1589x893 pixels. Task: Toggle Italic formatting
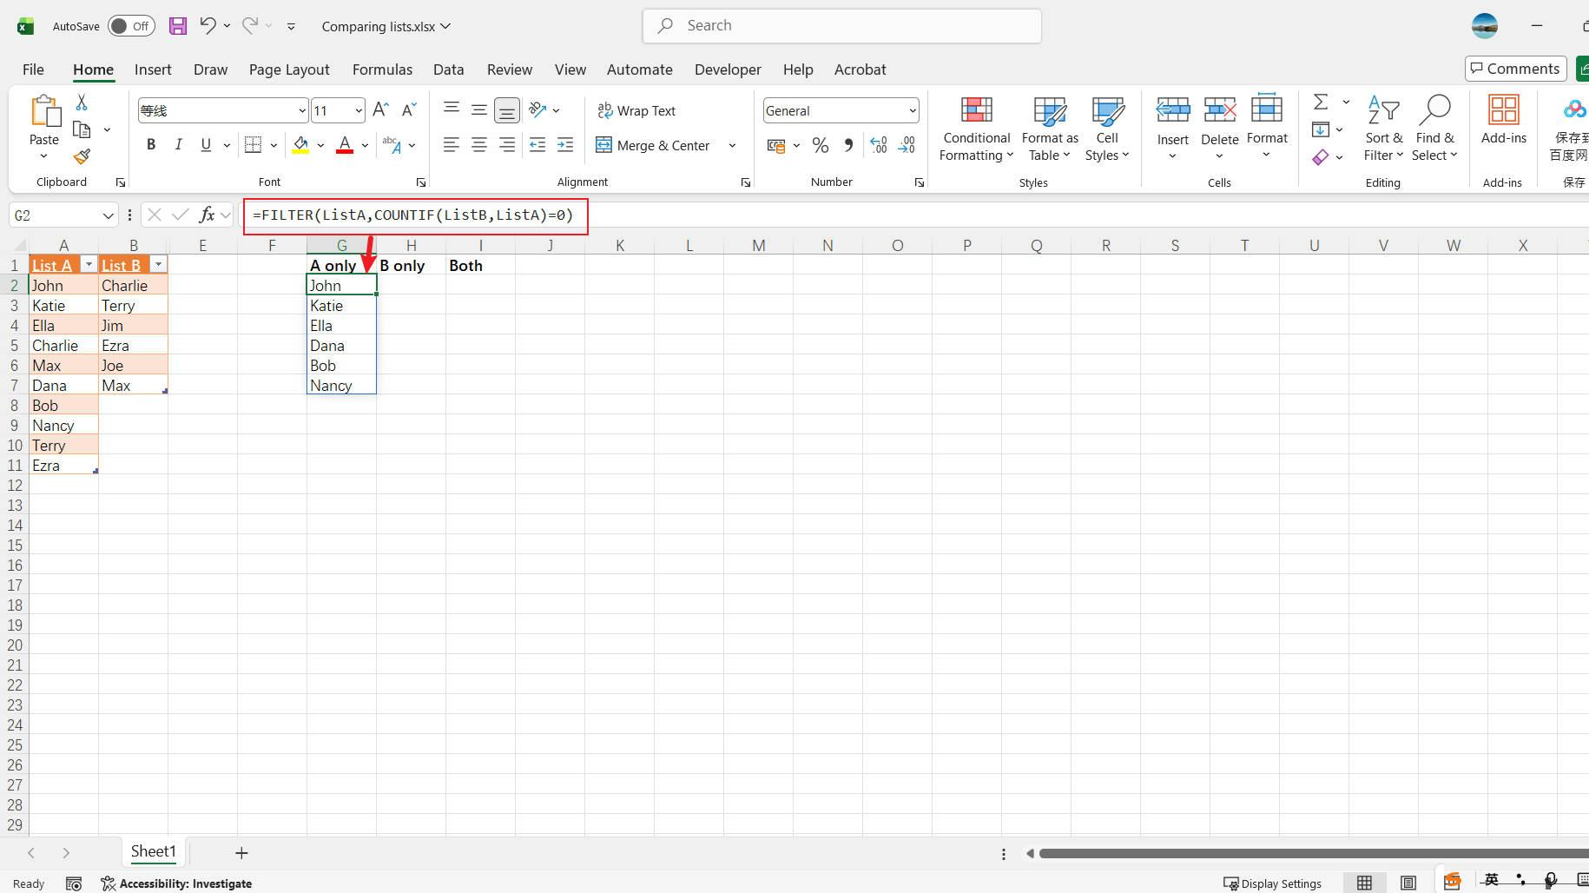tap(179, 145)
